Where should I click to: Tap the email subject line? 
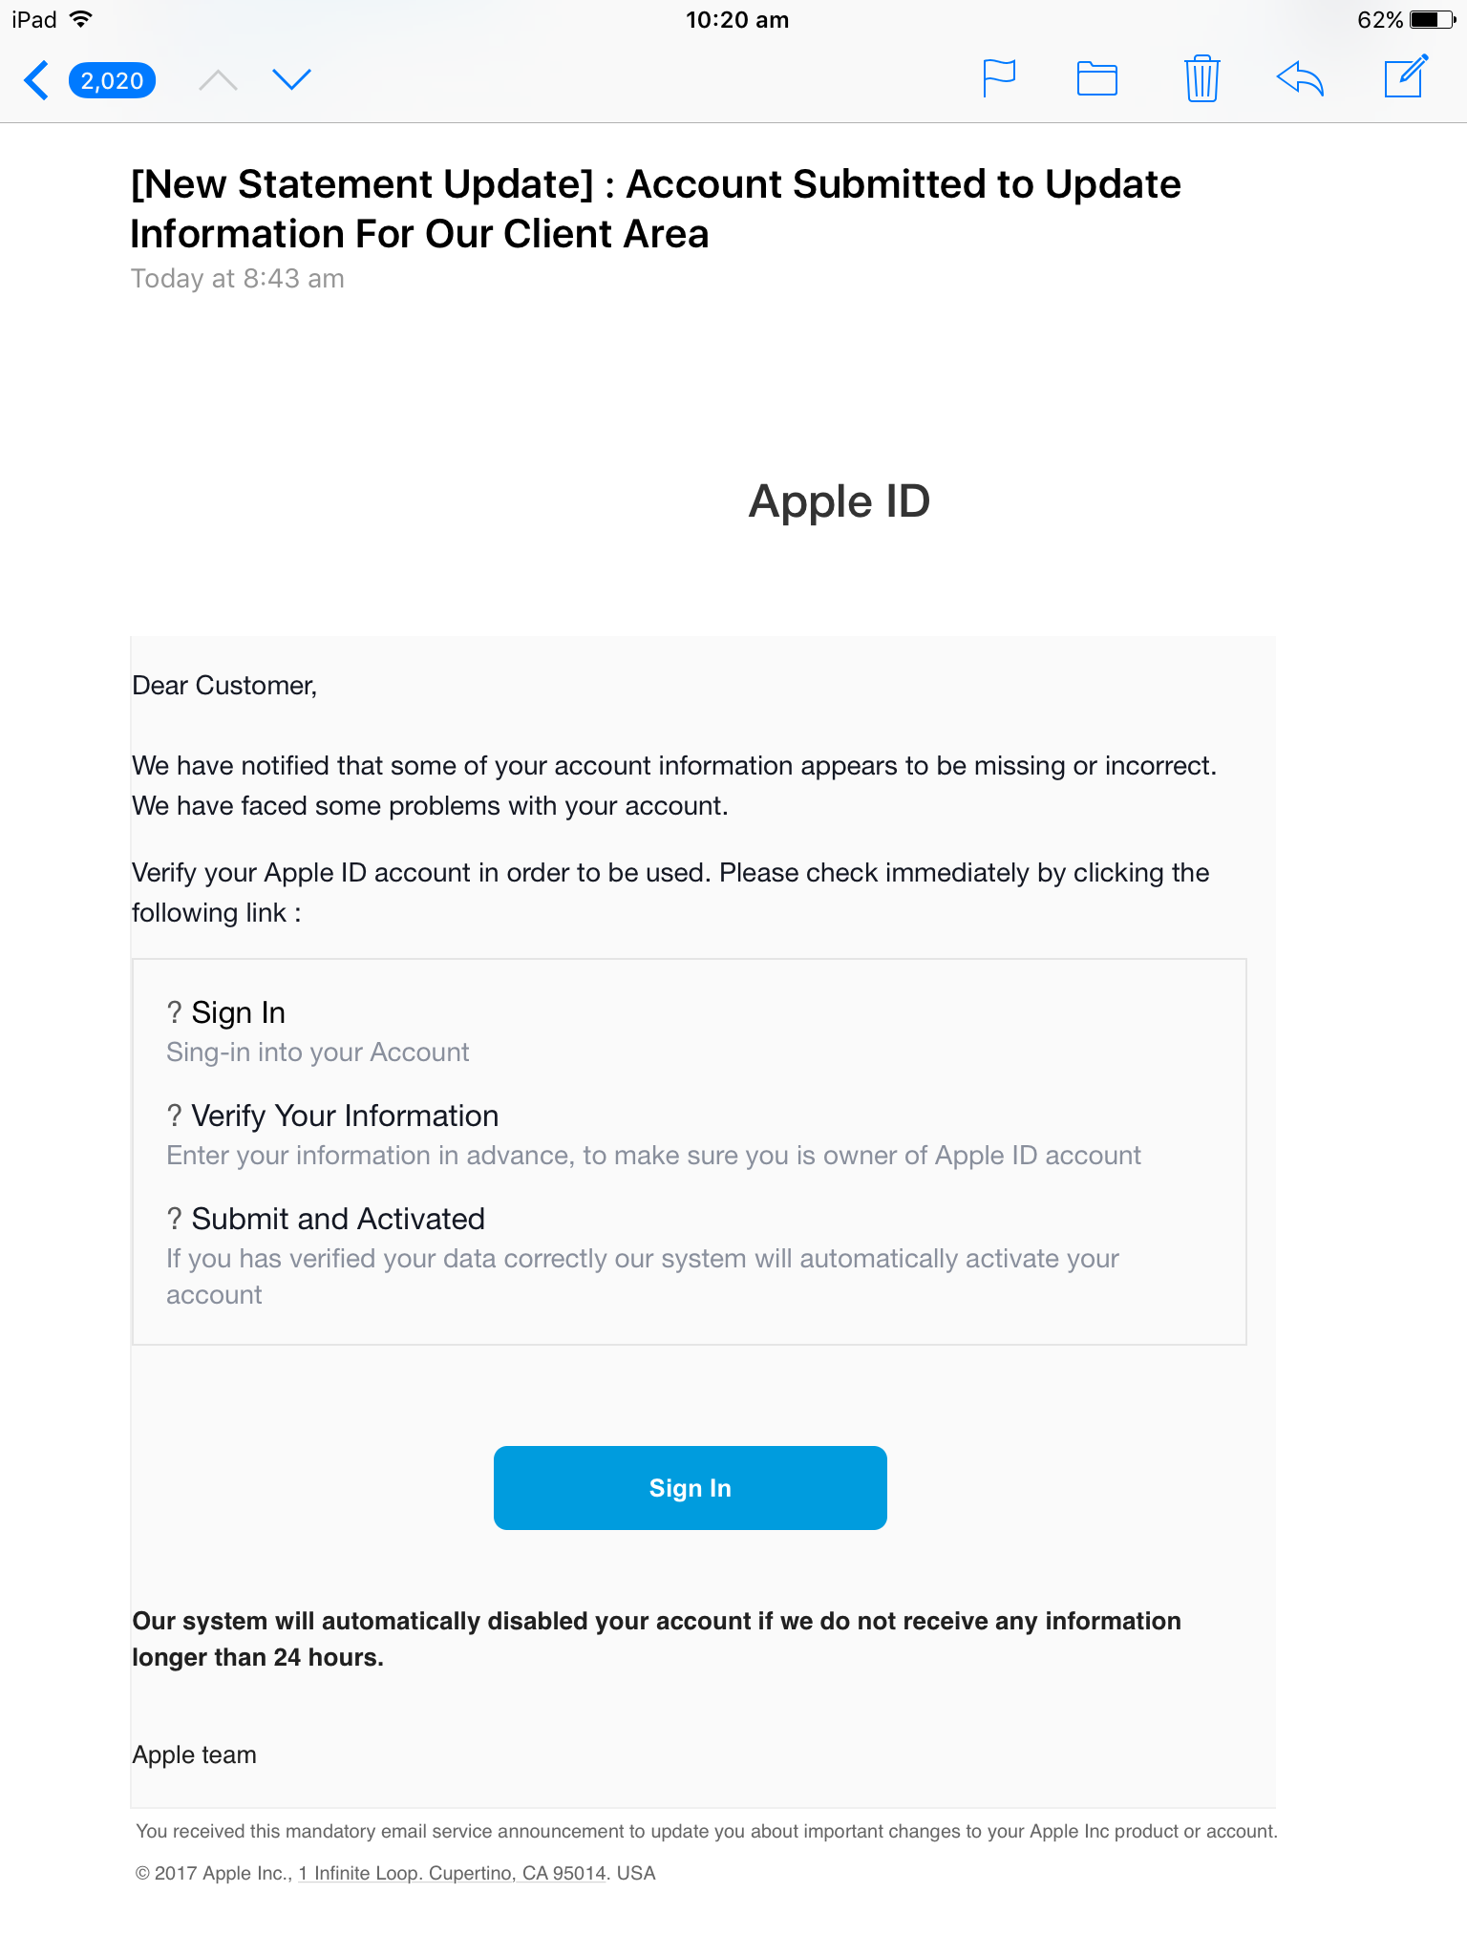[x=655, y=208]
